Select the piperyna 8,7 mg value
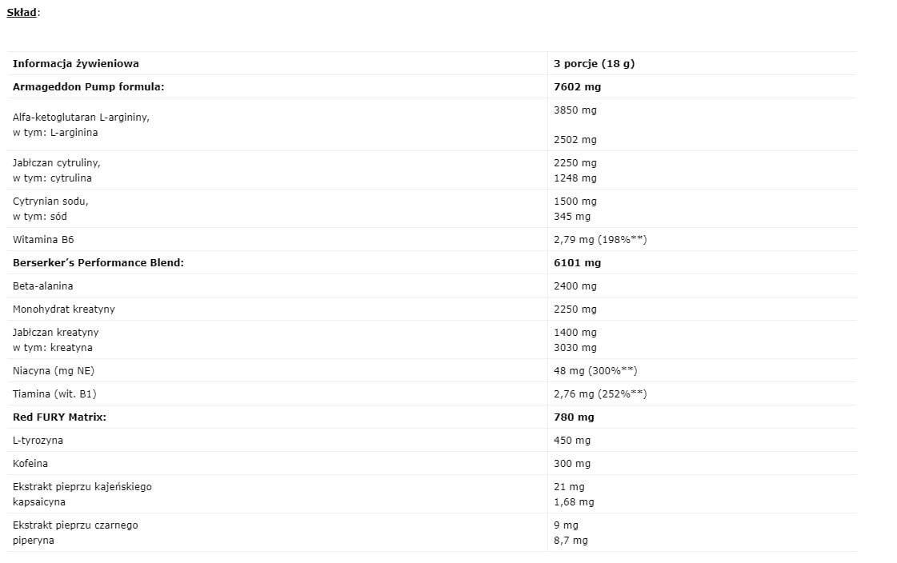Image resolution: width=897 pixels, height=563 pixels. coord(571,541)
